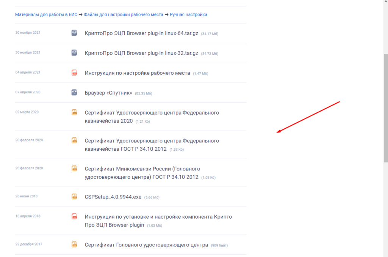Click red PDF icon for workplace setup instruction

point(74,73)
